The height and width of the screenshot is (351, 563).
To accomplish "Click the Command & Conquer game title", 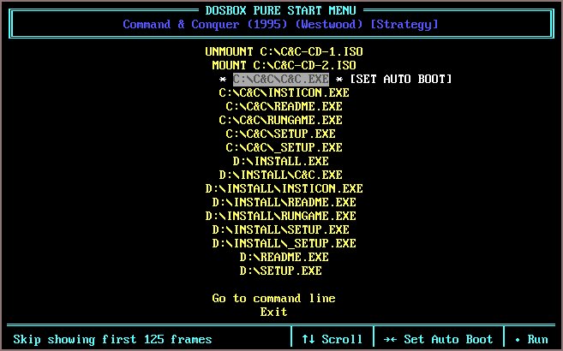I will tap(280, 24).
